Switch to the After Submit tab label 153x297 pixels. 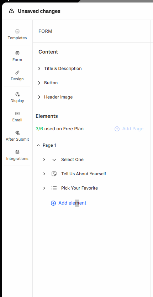17,139
